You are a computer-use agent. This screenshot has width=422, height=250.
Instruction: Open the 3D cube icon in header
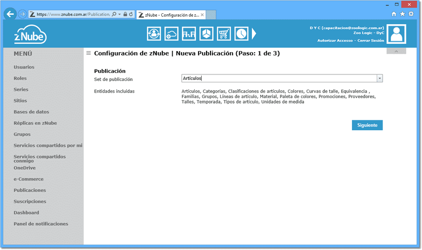(x=207, y=34)
